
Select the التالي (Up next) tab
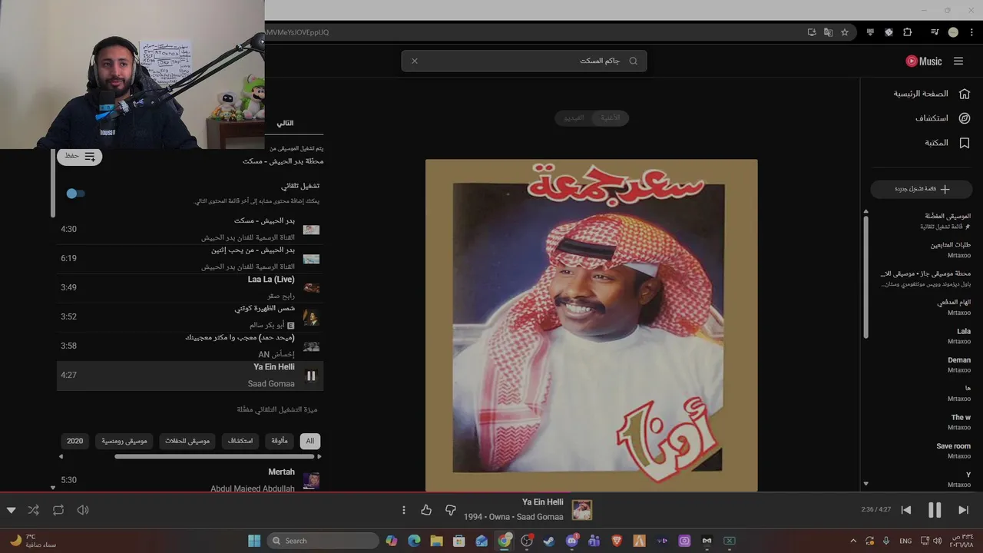(285, 123)
